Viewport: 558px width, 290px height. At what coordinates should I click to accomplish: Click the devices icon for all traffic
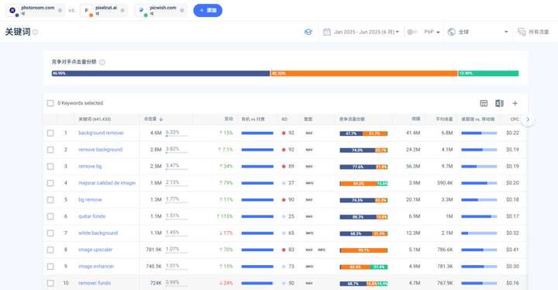[x=522, y=32]
